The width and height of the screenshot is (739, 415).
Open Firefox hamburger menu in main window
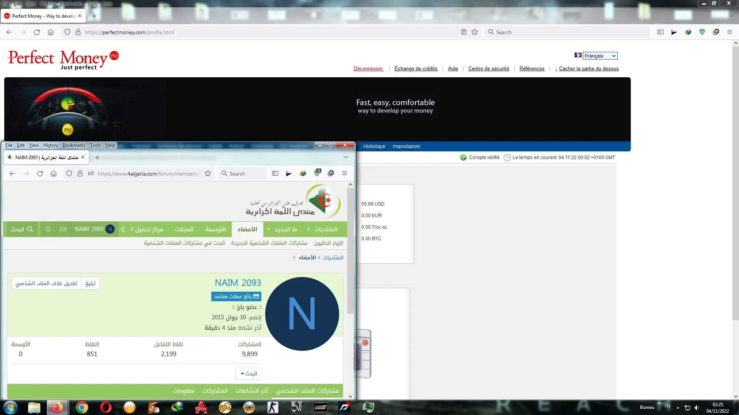coord(729,32)
